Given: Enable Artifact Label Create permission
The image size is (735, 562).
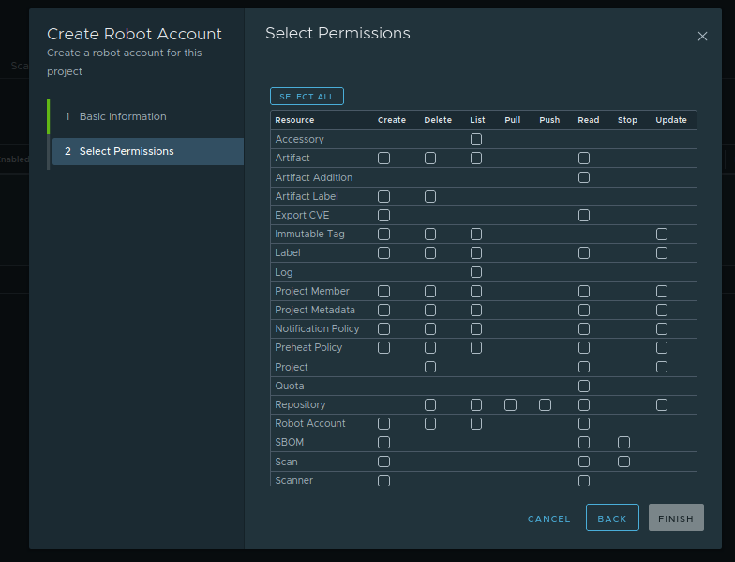Looking at the screenshot, I should click(384, 197).
